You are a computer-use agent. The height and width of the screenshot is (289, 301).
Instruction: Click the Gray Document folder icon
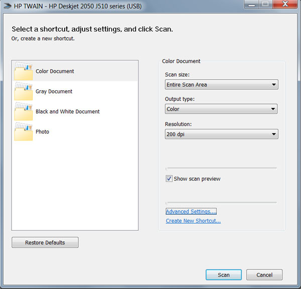tap(24, 91)
